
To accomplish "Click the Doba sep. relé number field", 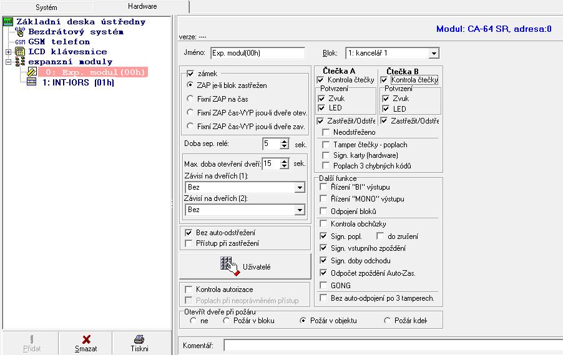I will tap(272, 144).
